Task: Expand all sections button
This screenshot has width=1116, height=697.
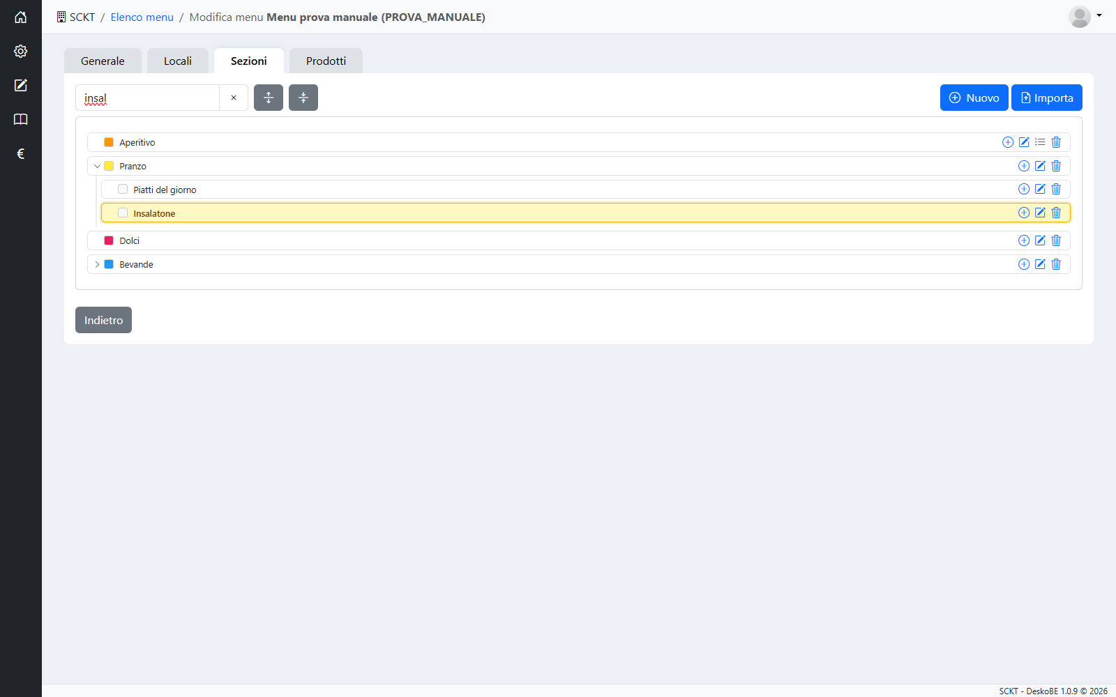Action: (269, 98)
